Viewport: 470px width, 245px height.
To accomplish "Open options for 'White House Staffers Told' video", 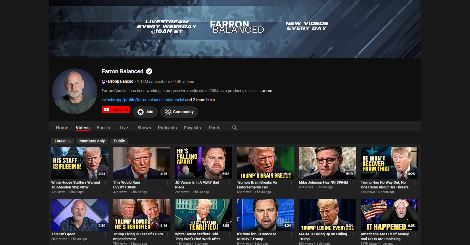I will click(x=229, y=235).
